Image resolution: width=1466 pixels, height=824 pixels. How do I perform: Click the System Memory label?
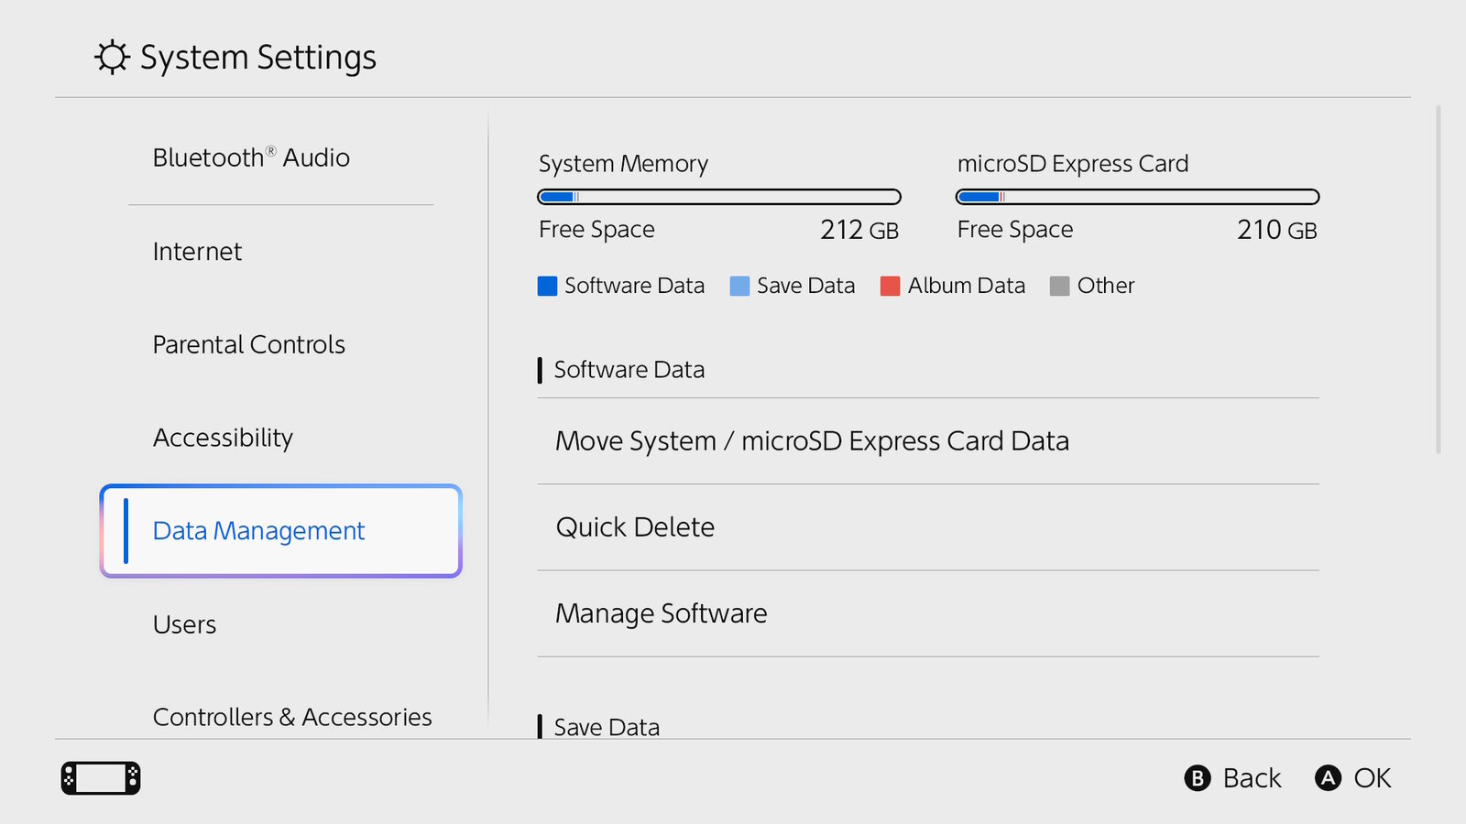623,164
